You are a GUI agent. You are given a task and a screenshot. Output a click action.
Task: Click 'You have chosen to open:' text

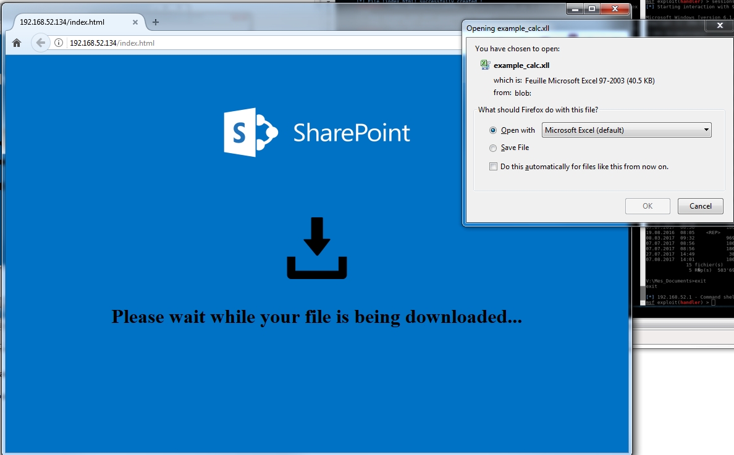(517, 49)
